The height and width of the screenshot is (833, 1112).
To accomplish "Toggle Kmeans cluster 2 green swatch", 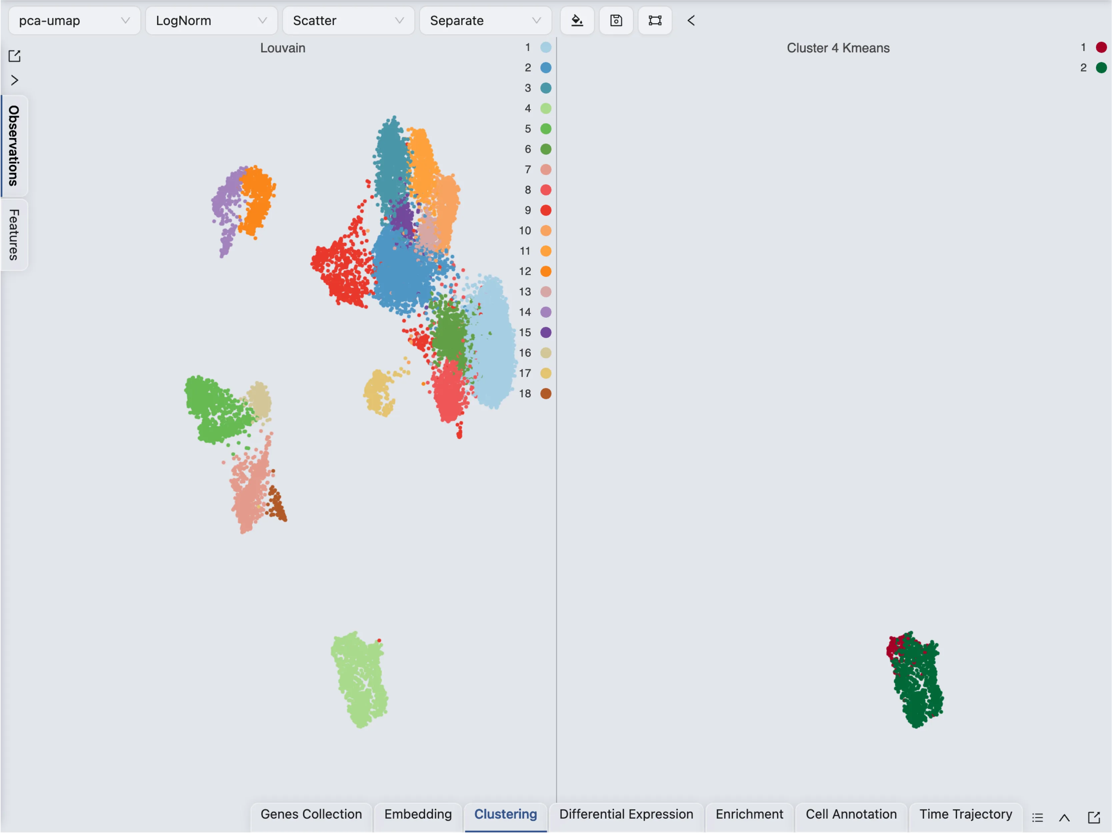I will coord(1101,68).
